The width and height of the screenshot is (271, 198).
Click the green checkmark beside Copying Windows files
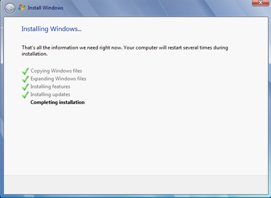(26, 71)
